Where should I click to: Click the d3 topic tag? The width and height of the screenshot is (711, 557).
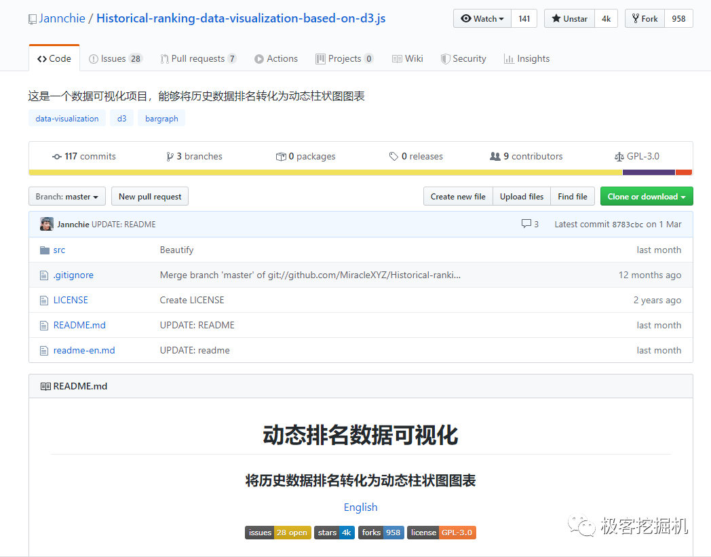[121, 118]
